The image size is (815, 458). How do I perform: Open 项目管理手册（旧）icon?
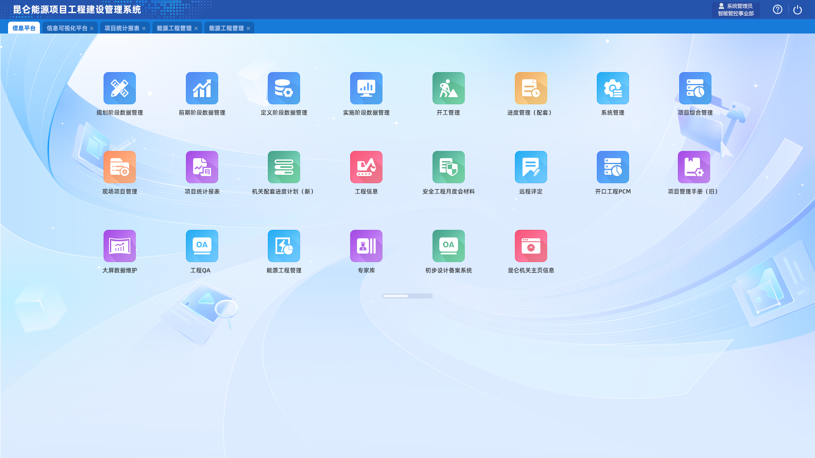694,167
